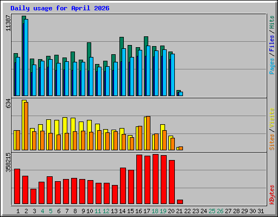The image size is (278, 217).
Task: Click the 11387 hits axis value
Action: tap(8, 23)
